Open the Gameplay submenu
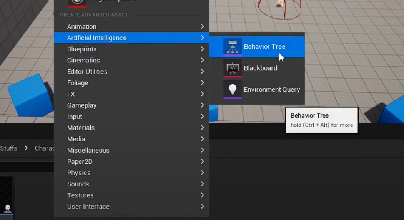Image resolution: width=404 pixels, height=220 pixels. coord(131,105)
